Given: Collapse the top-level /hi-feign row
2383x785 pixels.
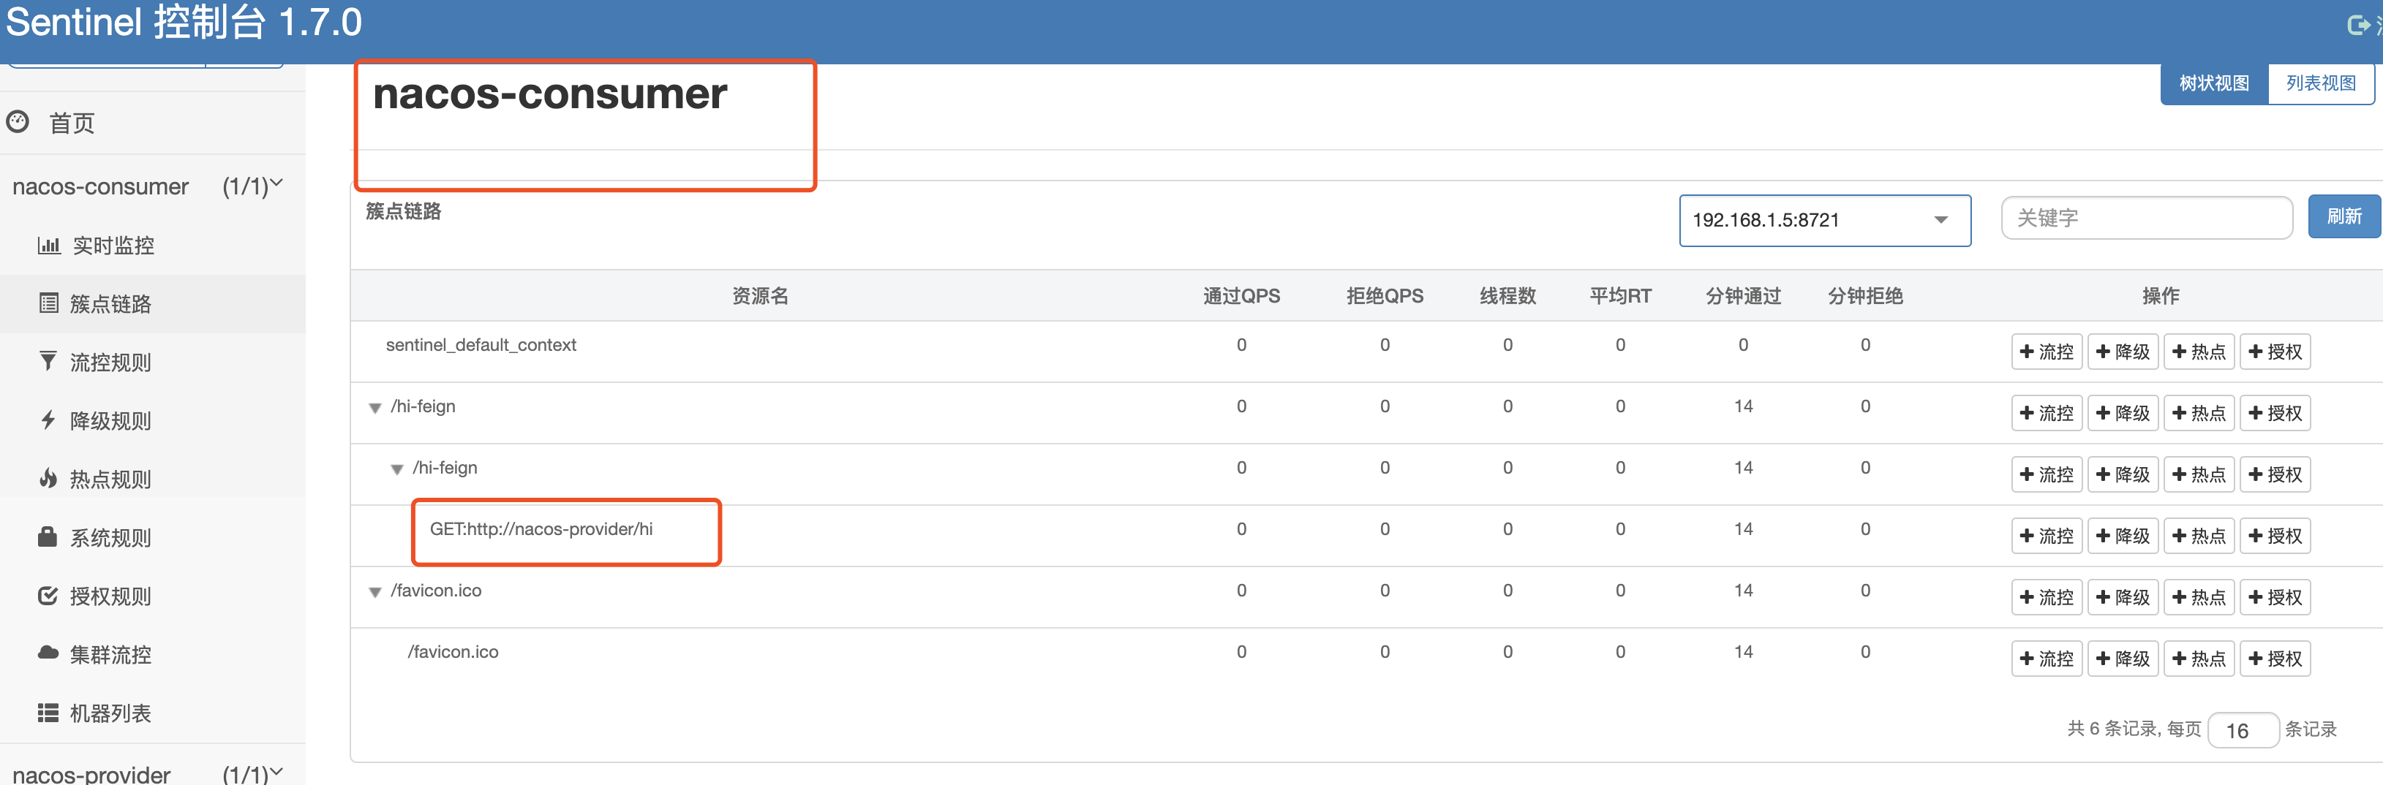Looking at the screenshot, I should pyautogui.click(x=374, y=408).
